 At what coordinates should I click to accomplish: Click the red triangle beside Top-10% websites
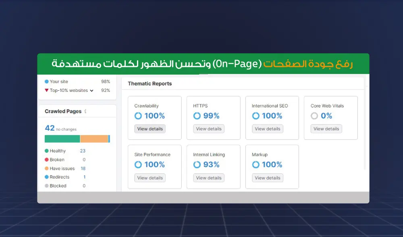46,90
